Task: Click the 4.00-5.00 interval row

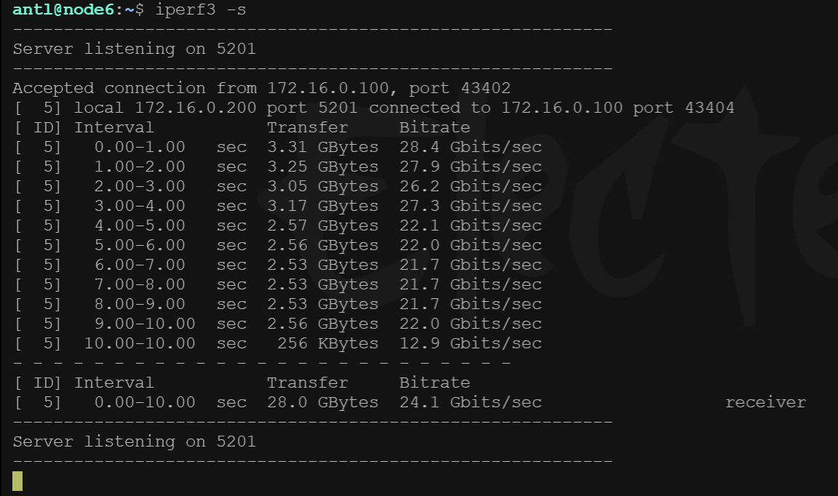Action: point(278,225)
